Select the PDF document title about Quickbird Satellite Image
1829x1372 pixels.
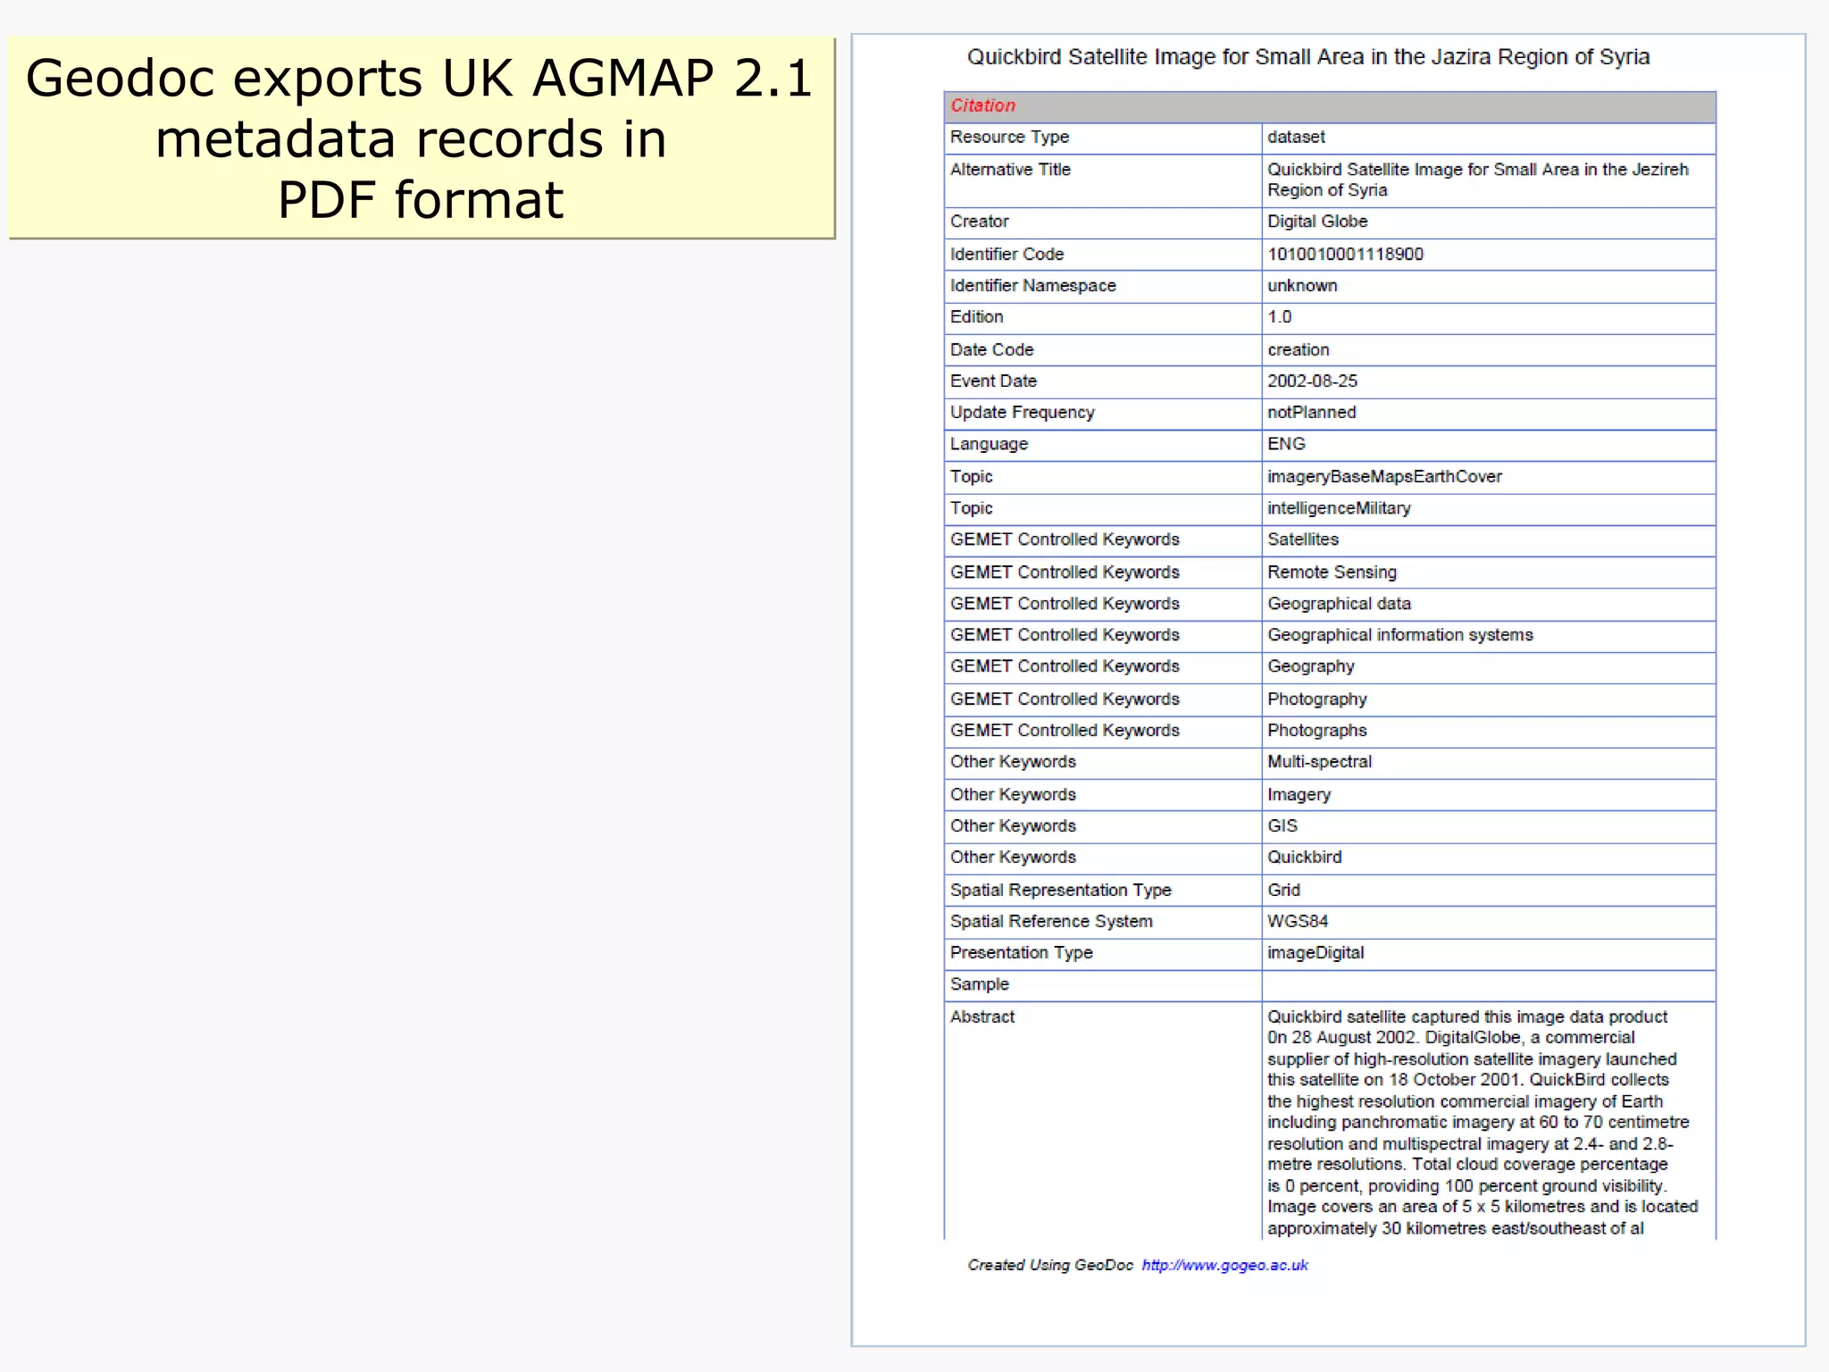tap(1308, 57)
